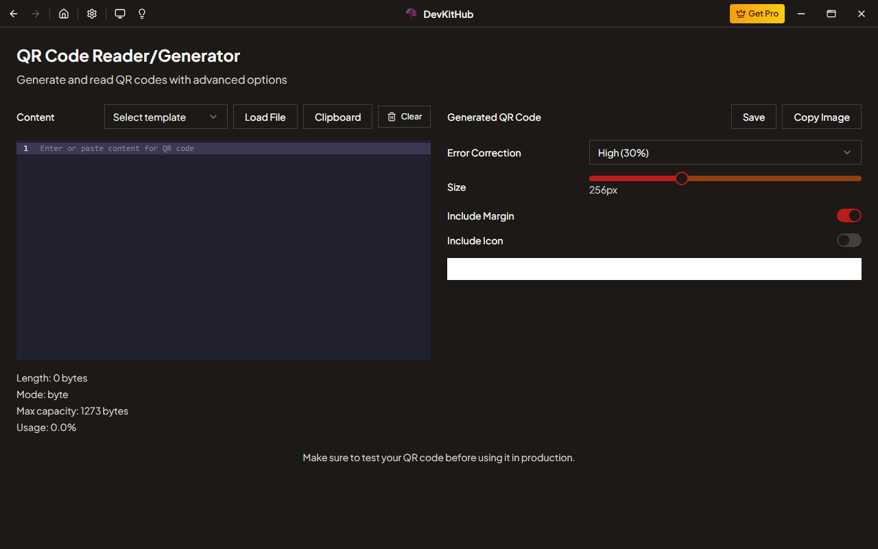Click the DevKitHub logo icon
This screenshot has height=549, width=878.
pos(412,14)
